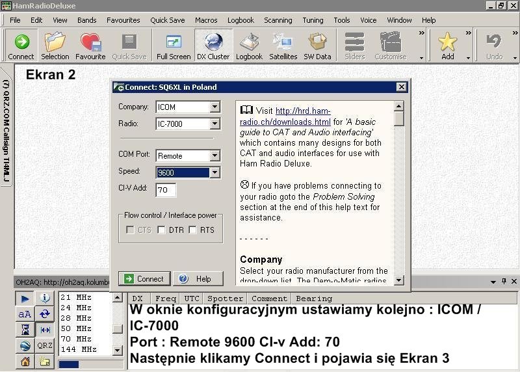Sort by the Bearing column header
The height and width of the screenshot is (372, 520).
point(314,299)
